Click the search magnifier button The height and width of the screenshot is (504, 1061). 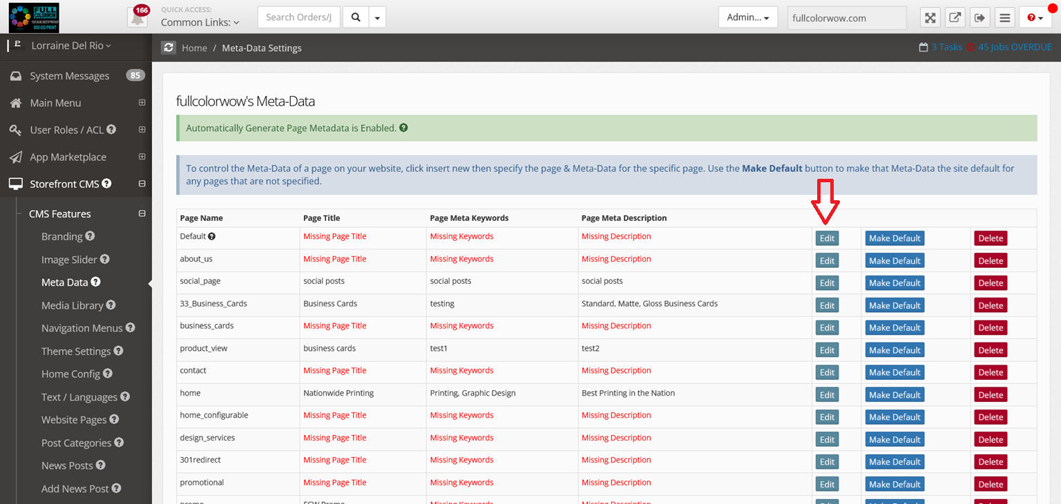click(356, 17)
